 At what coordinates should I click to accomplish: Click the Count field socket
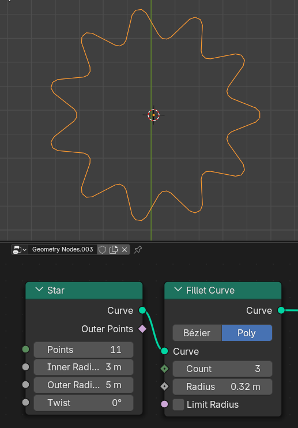click(164, 369)
